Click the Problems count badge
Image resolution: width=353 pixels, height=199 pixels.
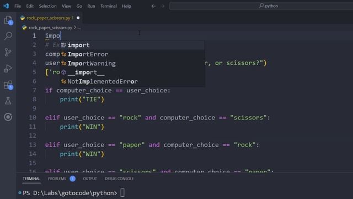[72, 179]
